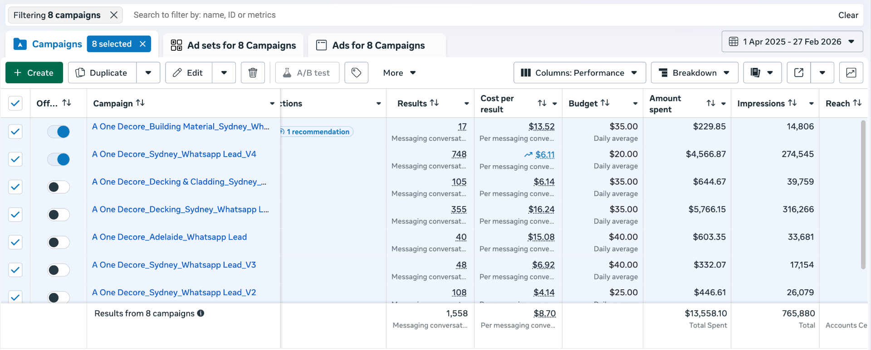The width and height of the screenshot is (871, 350).
Task: Click the search filter input field
Action: tap(481, 15)
